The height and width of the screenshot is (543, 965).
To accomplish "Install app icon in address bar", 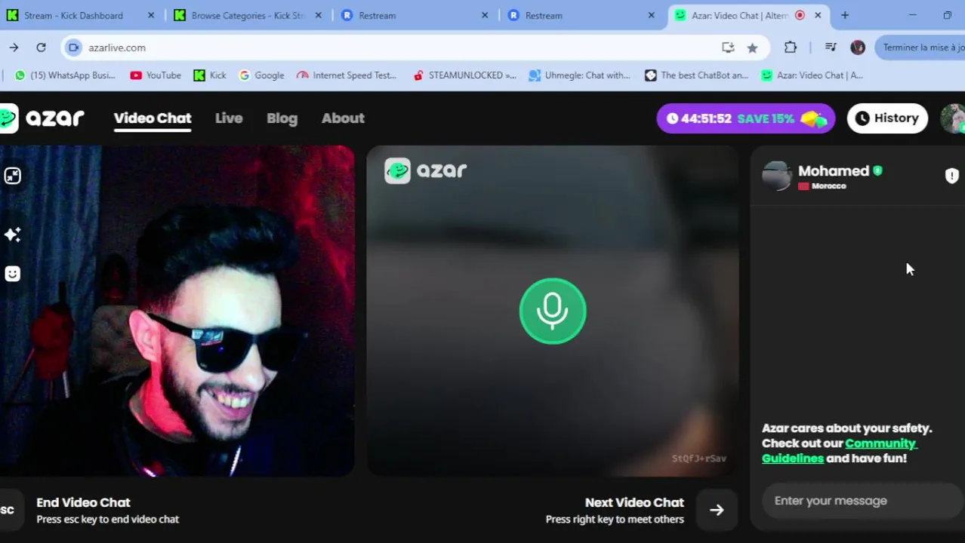I will (x=728, y=48).
